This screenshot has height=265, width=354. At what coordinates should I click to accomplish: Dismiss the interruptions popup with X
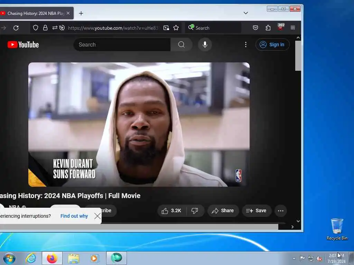coord(97,216)
